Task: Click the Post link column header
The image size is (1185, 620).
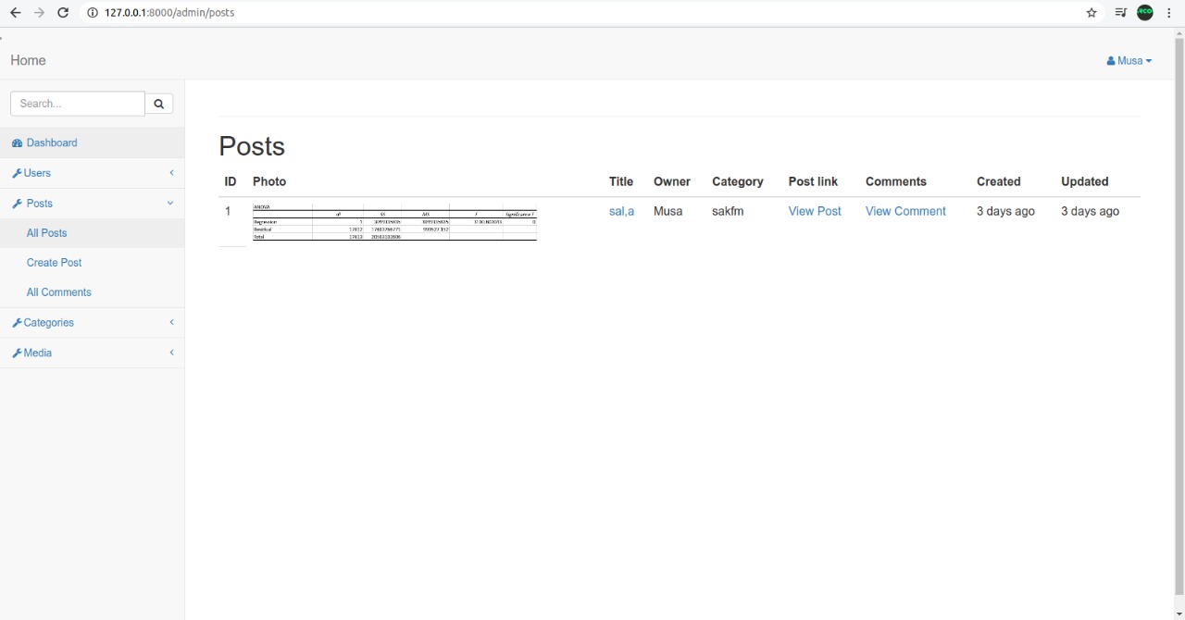Action: [813, 181]
